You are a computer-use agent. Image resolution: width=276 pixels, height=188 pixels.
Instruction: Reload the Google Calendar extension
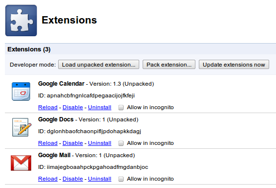pos(48,107)
